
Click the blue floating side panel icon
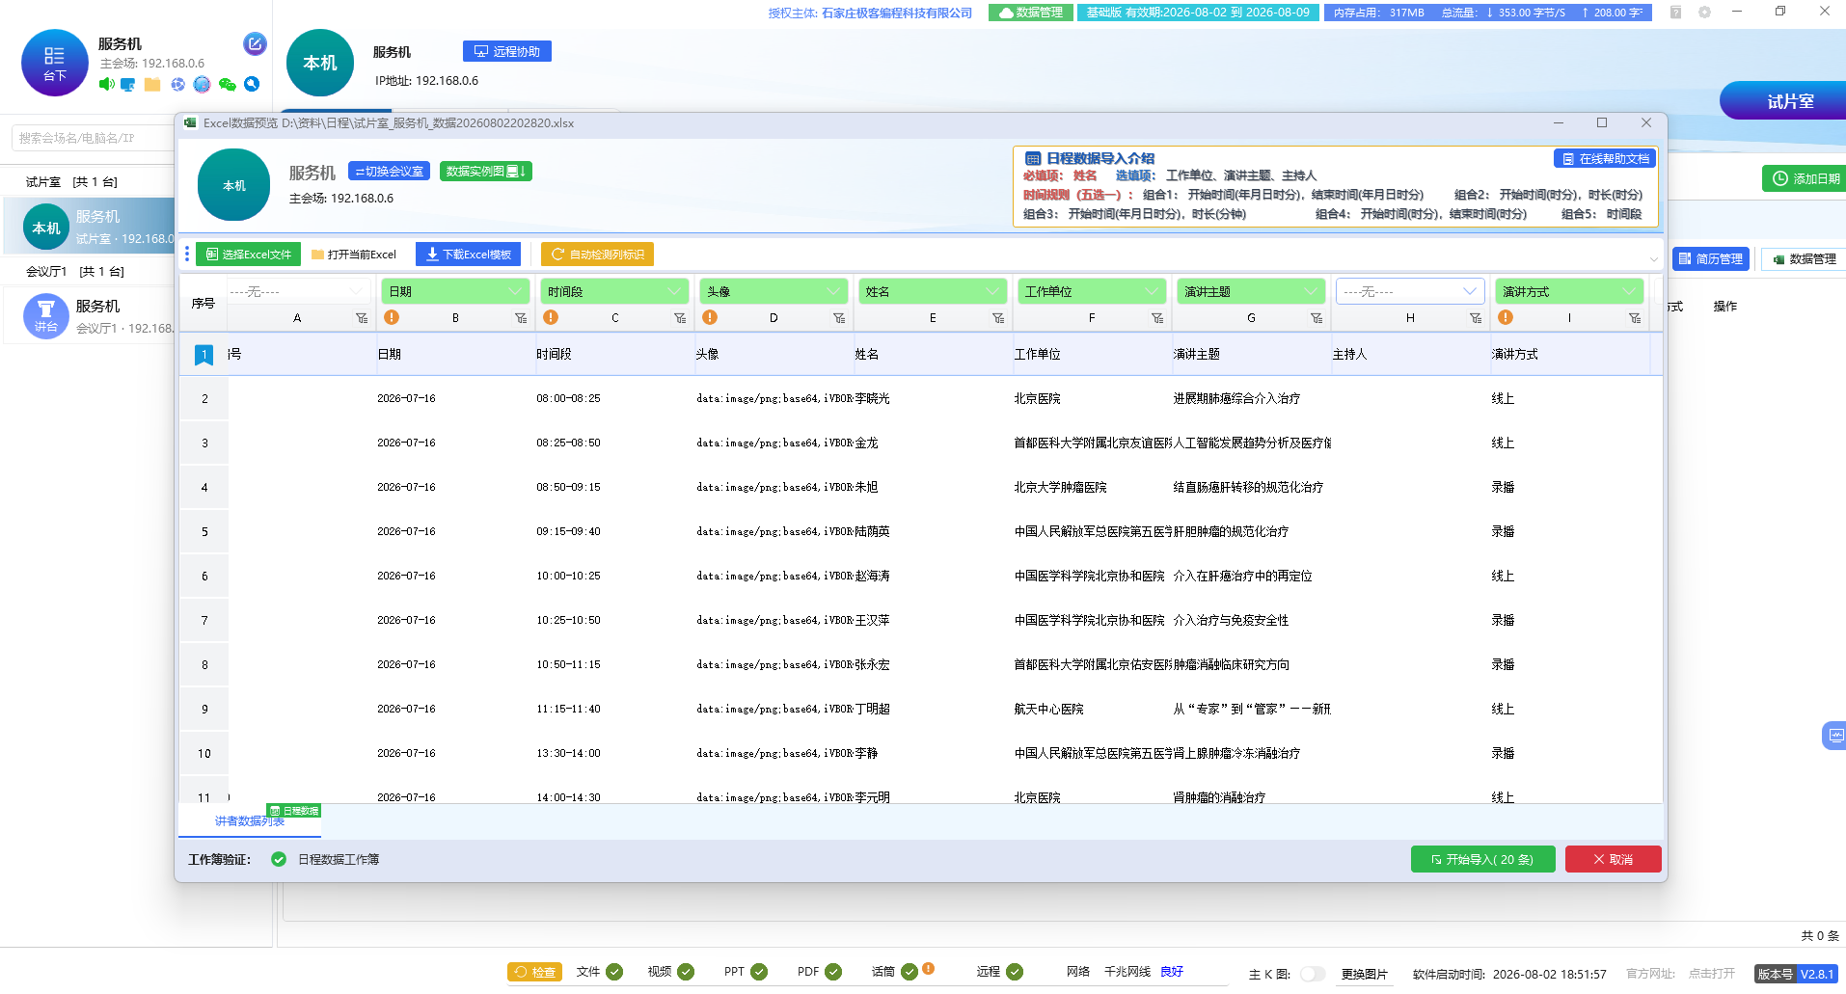pos(1834,736)
